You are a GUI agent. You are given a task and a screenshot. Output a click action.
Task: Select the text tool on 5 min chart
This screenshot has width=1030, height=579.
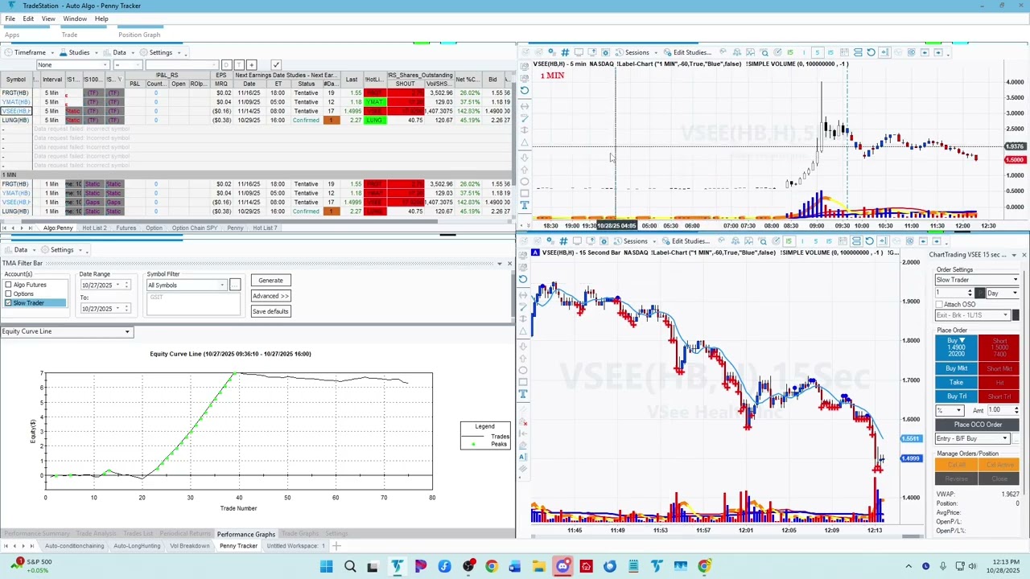click(x=525, y=205)
